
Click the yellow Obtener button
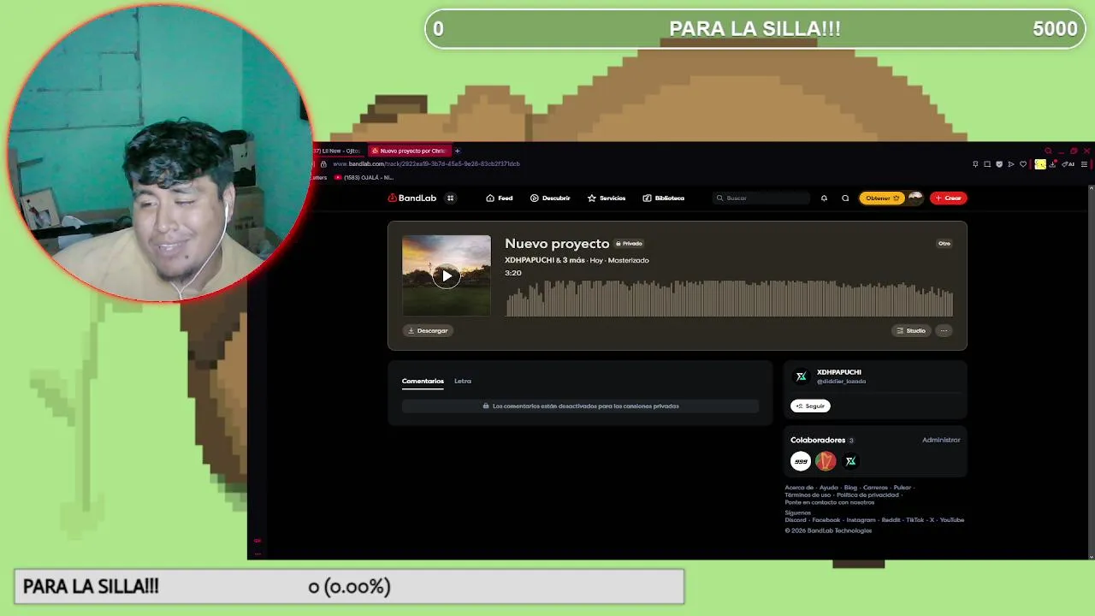point(882,198)
